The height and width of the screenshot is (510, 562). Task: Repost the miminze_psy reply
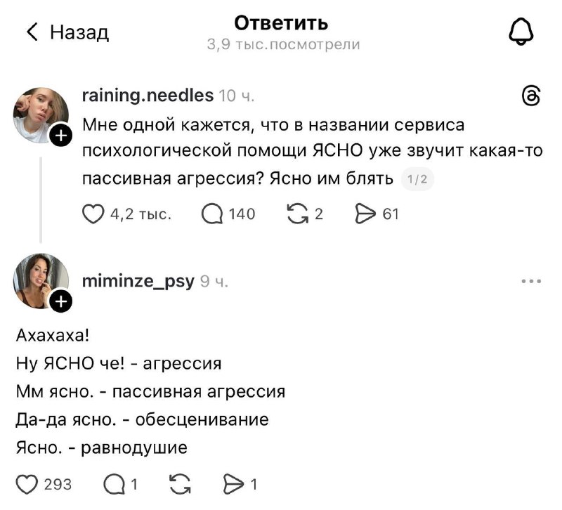click(180, 484)
